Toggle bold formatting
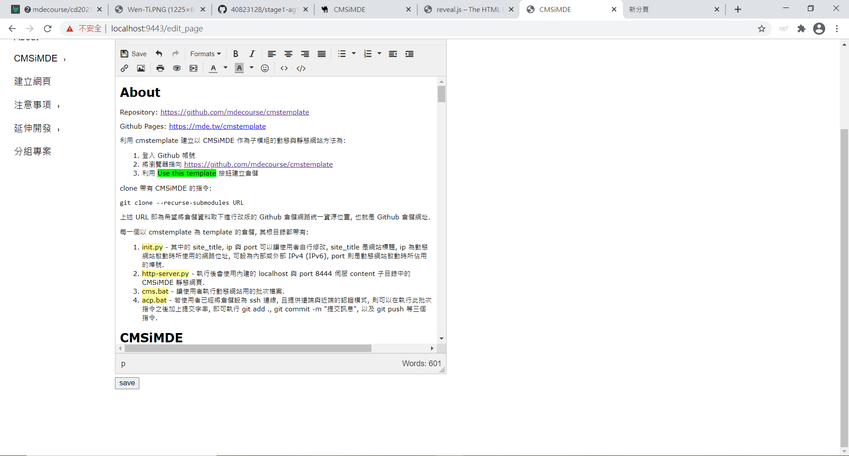 (236, 54)
